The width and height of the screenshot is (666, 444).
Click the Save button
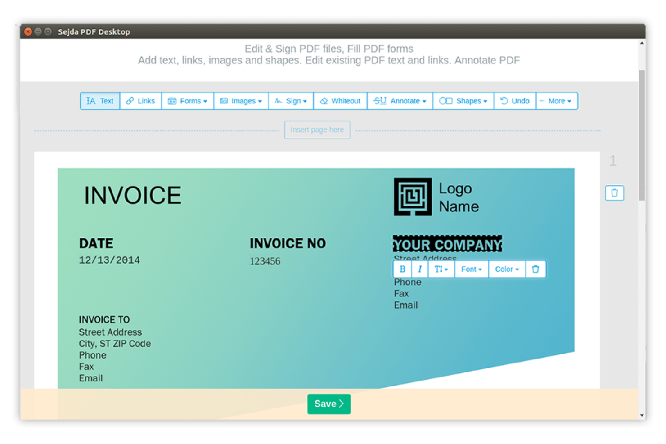tap(328, 404)
